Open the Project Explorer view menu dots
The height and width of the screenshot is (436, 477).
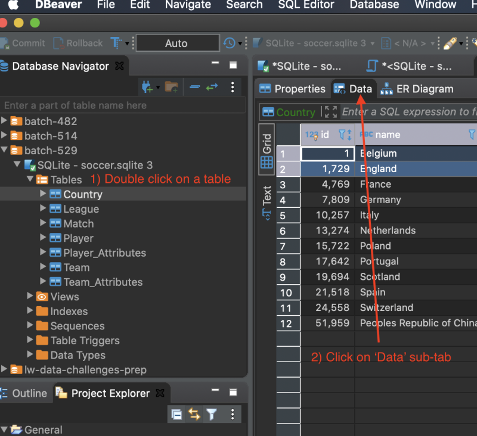pos(233,414)
